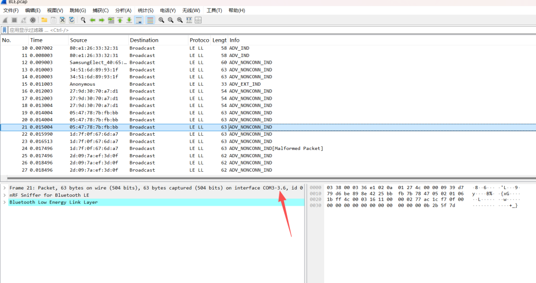Screen dimensions: 536x283
Task: Expand Bluetooth Low Energy Link Layer
Action: coord(5,202)
